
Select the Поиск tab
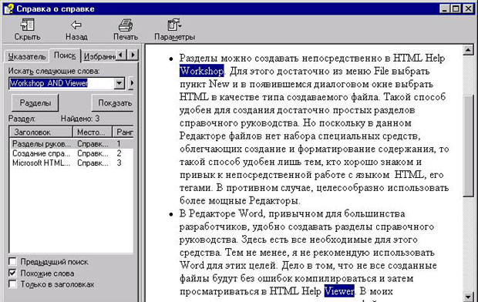(65, 55)
